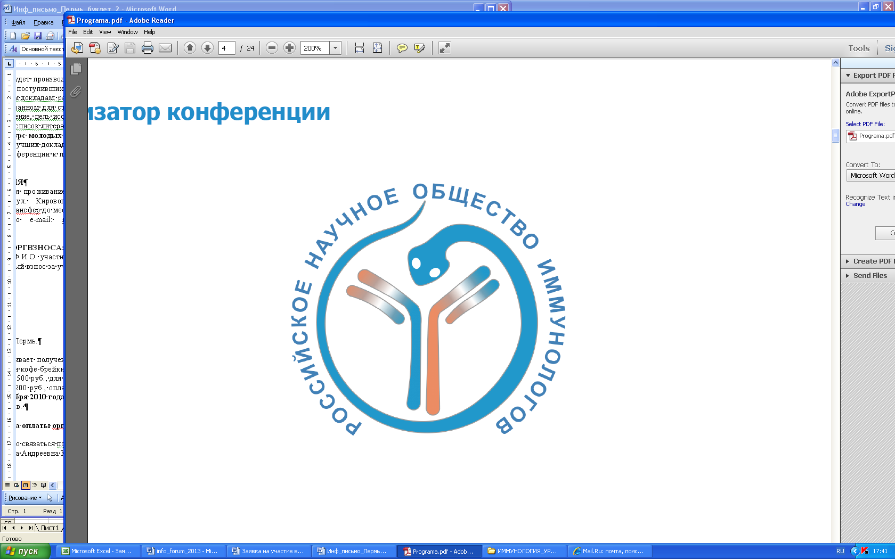Viewport: 895px width, 559px height.
Task: Zoom in using the plus button
Action: [289, 48]
